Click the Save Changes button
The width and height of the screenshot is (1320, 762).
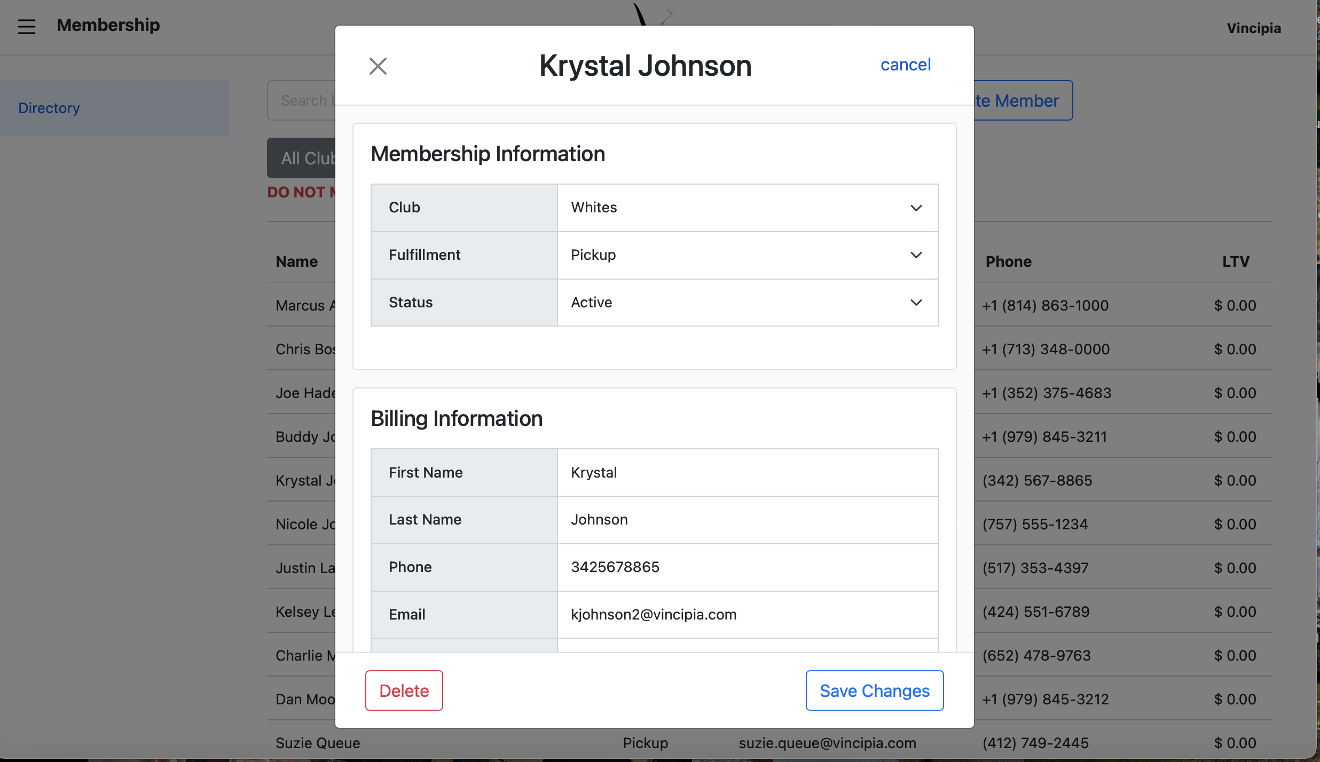pos(875,690)
